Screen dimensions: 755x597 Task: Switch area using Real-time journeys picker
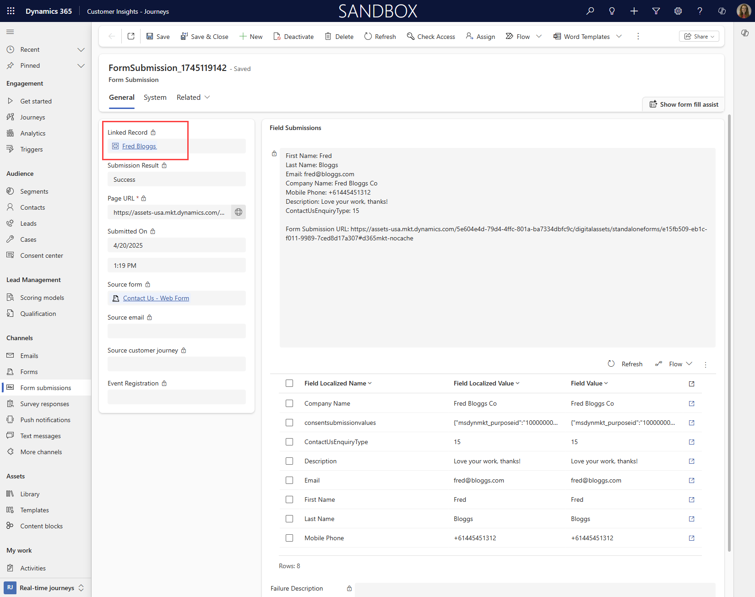45,588
